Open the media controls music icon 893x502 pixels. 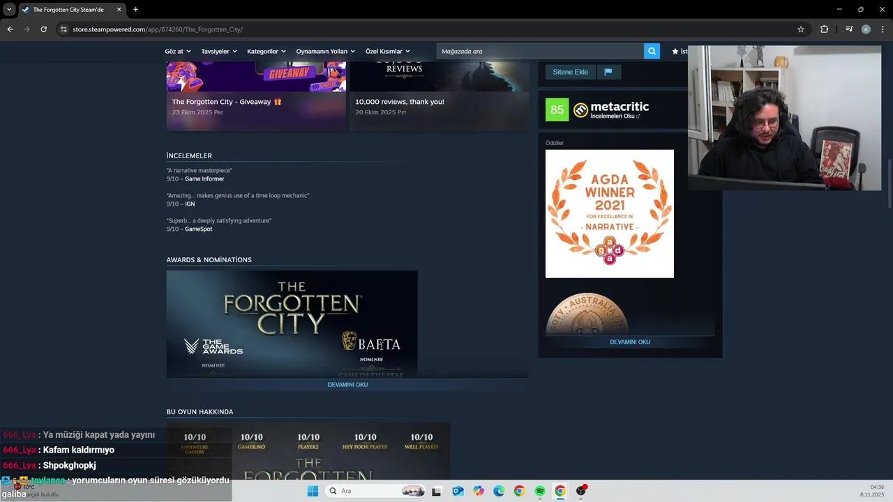(x=849, y=29)
